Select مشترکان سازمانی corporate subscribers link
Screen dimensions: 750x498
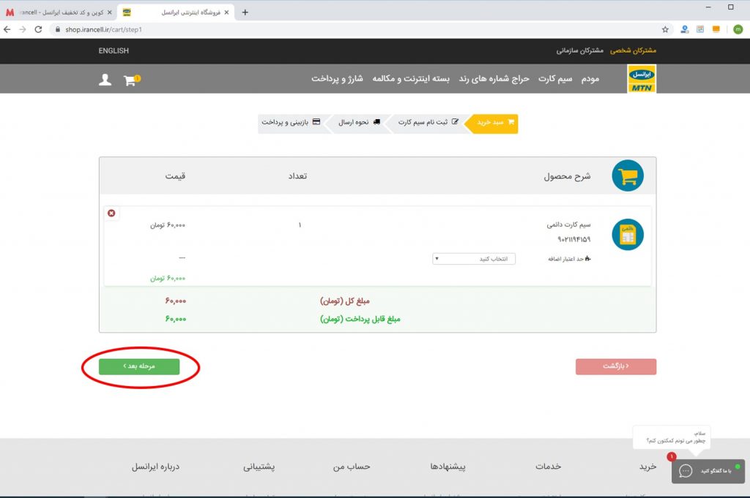click(x=580, y=50)
